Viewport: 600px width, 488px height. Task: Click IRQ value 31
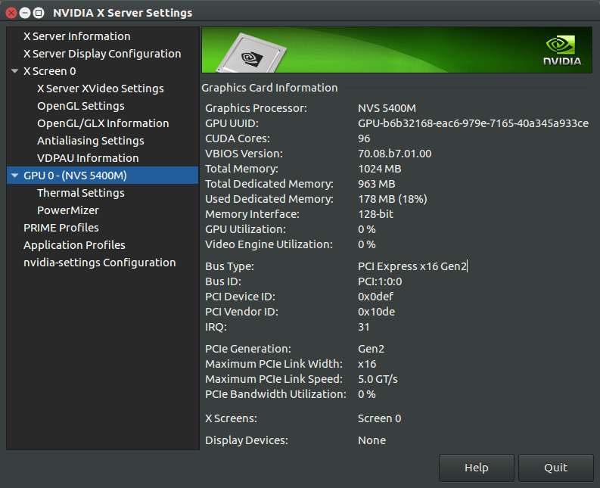(x=363, y=328)
